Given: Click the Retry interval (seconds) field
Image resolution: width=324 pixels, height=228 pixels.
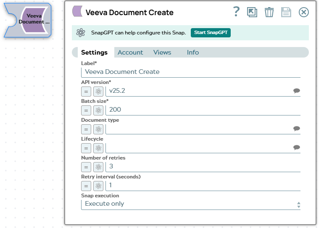Looking at the screenshot, I should (203, 186).
